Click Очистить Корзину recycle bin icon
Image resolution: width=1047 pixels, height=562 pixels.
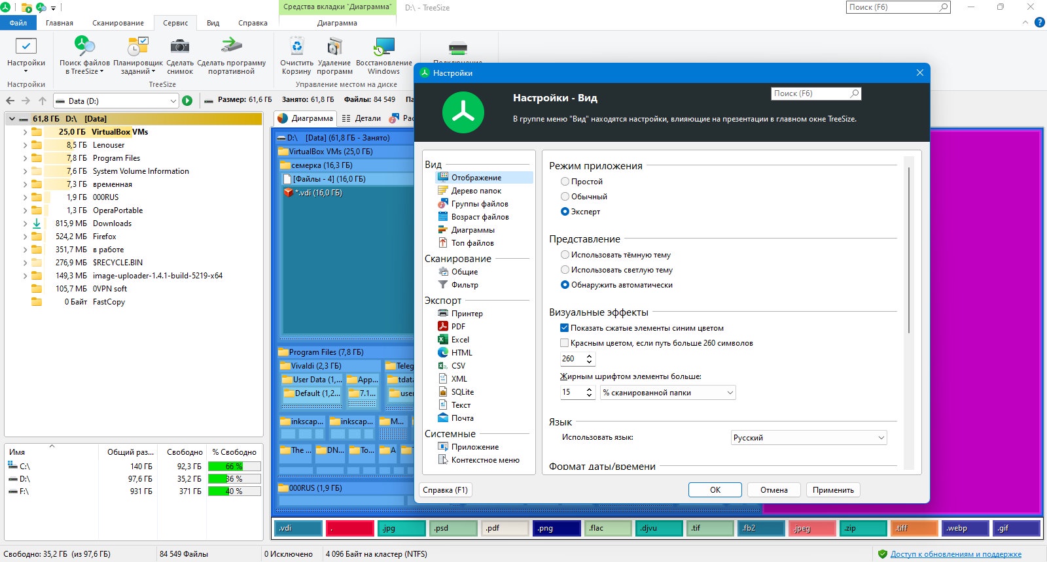coord(297,46)
